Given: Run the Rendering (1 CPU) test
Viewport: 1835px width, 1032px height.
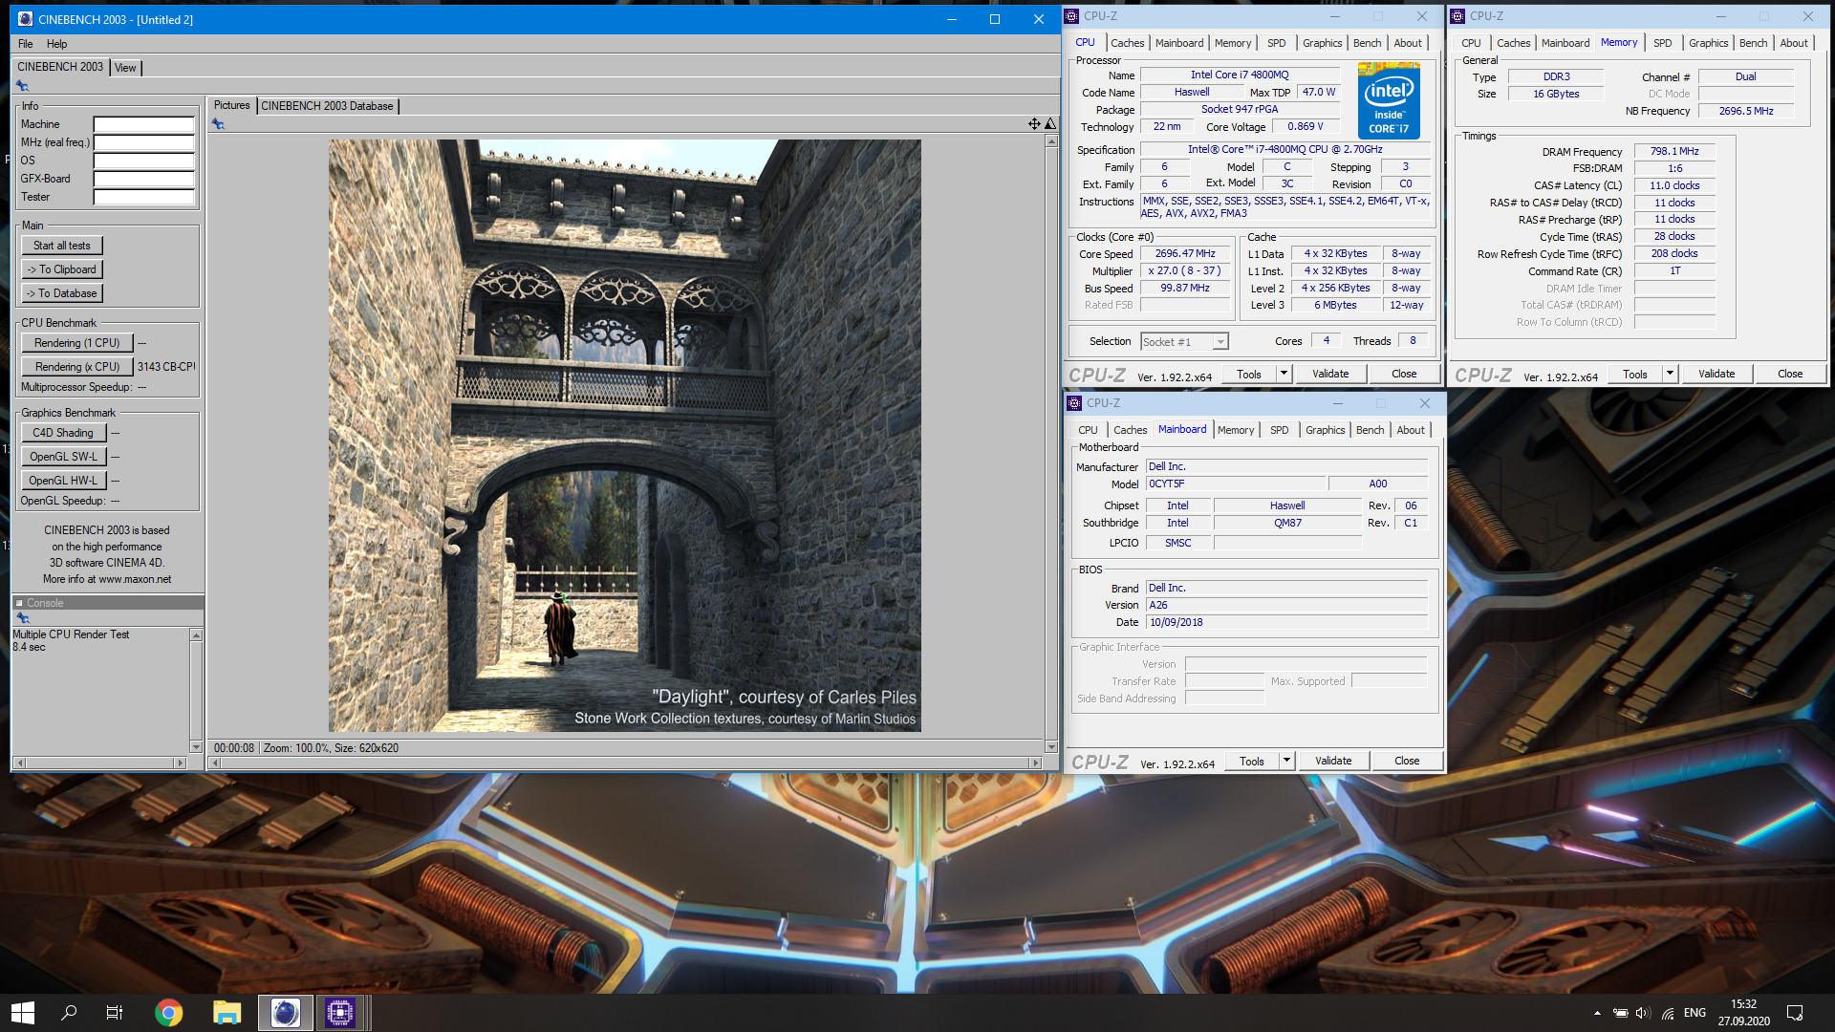Looking at the screenshot, I should pyautogui.click(x=77, y=343).
